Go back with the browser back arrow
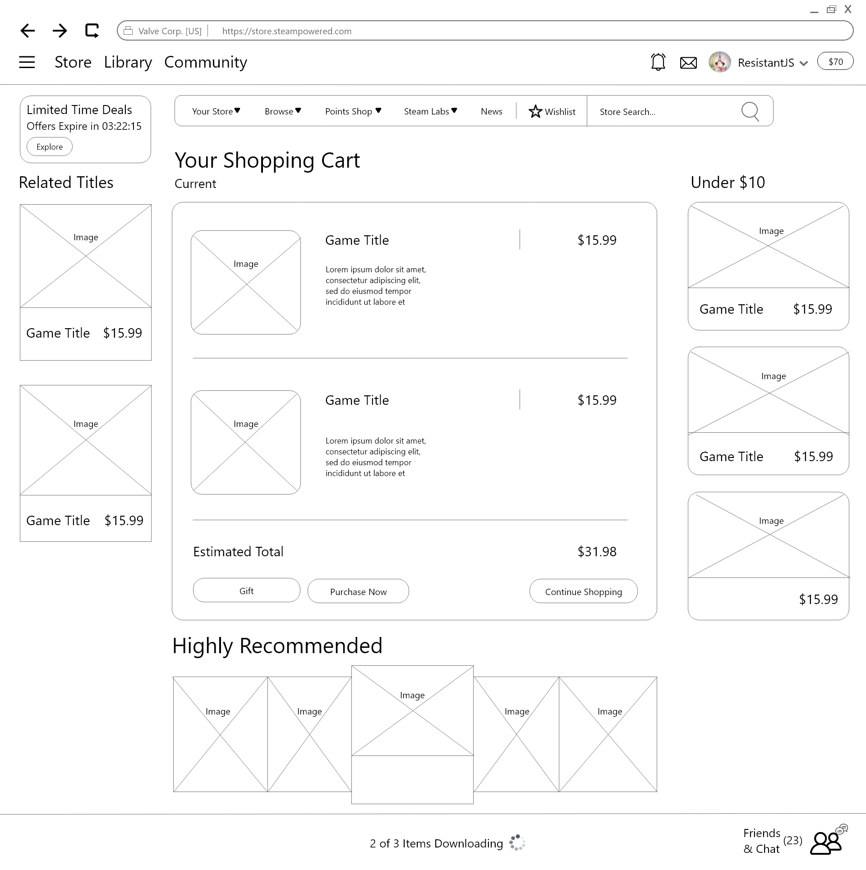Screen dimensions: 866x870 point(28,31)
